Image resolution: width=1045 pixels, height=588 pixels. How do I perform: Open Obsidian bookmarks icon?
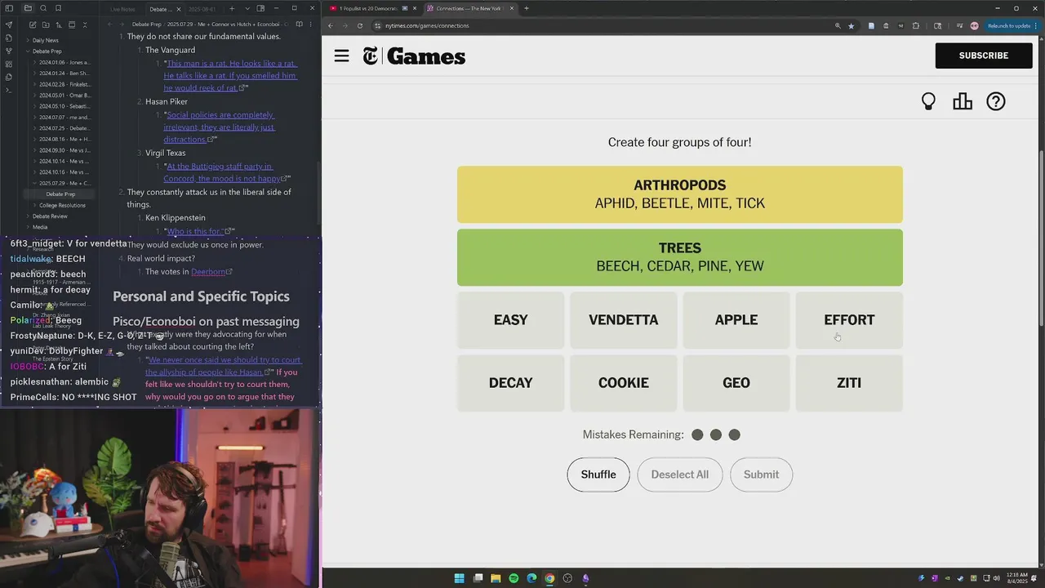(58, 8)
